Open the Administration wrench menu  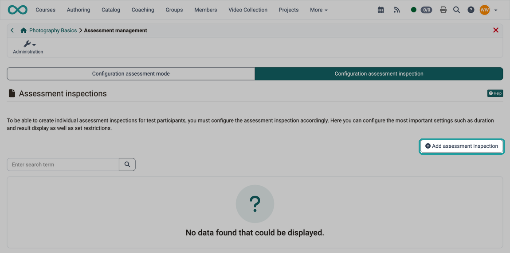click(x=28, y=47)
